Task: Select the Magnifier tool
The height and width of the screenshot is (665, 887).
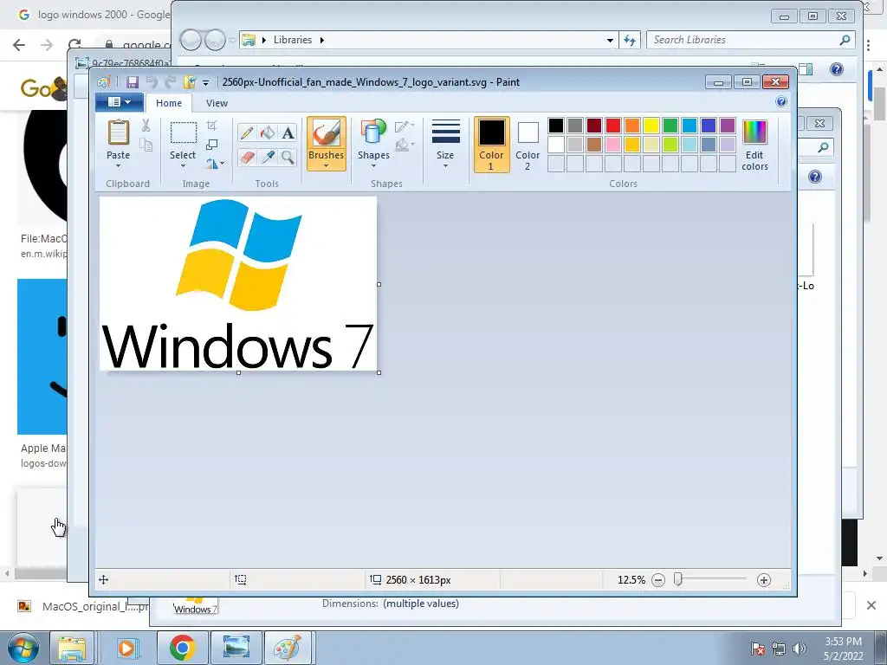Action: click(x=288, y=157)
